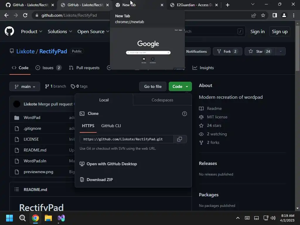The width and height of the screenshot is (300, 225).
Task: Reload the current page
Action: click(25, 15)
